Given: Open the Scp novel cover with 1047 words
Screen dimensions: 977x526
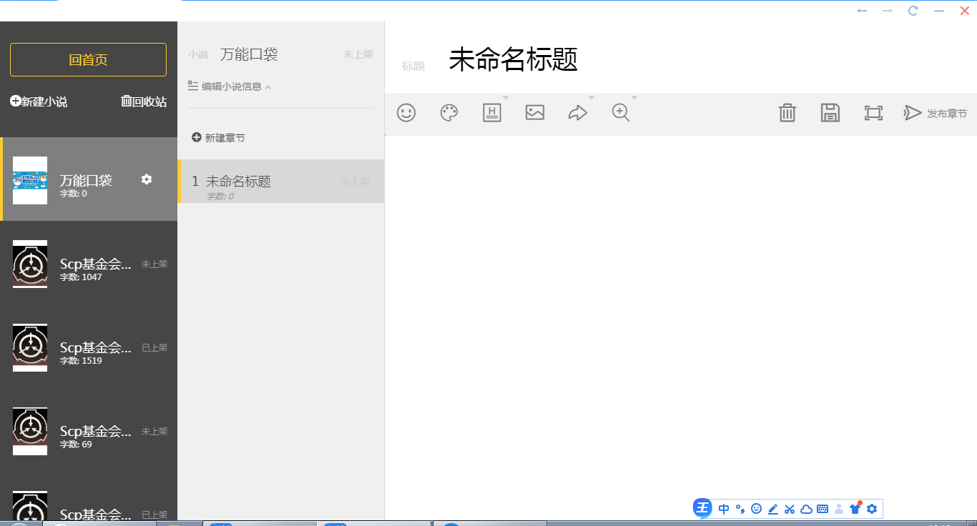Looking at the screenshot, I should [x=30, y=264].
